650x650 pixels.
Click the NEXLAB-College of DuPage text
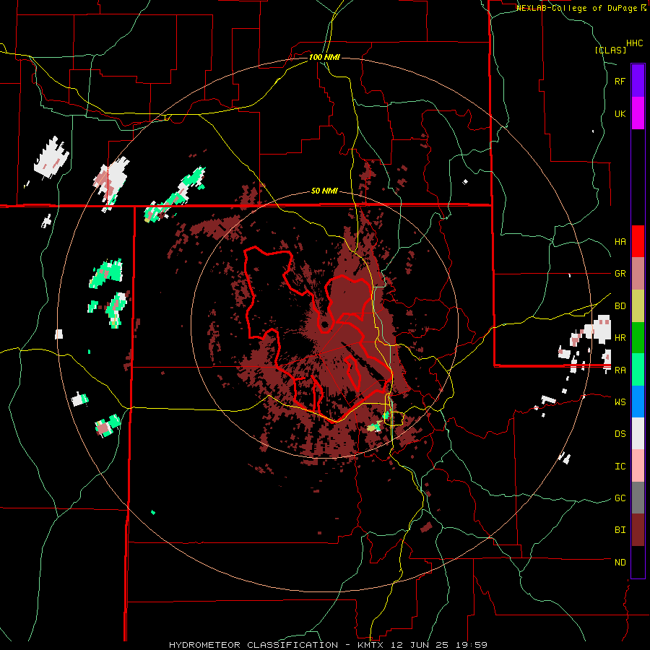pyautogui.click(x=578, y=8)
